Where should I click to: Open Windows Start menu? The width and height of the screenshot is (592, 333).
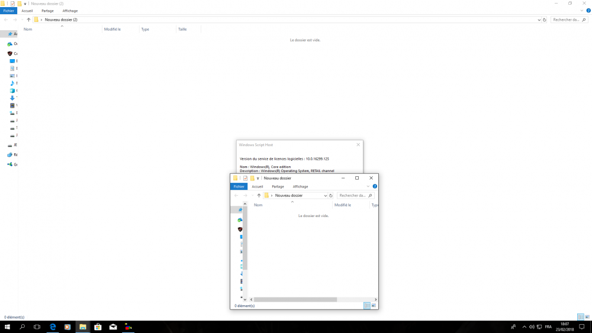(x=7, y=327)
